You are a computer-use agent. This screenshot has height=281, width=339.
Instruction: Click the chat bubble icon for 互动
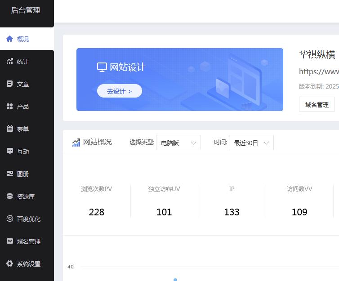click(10, 151)
